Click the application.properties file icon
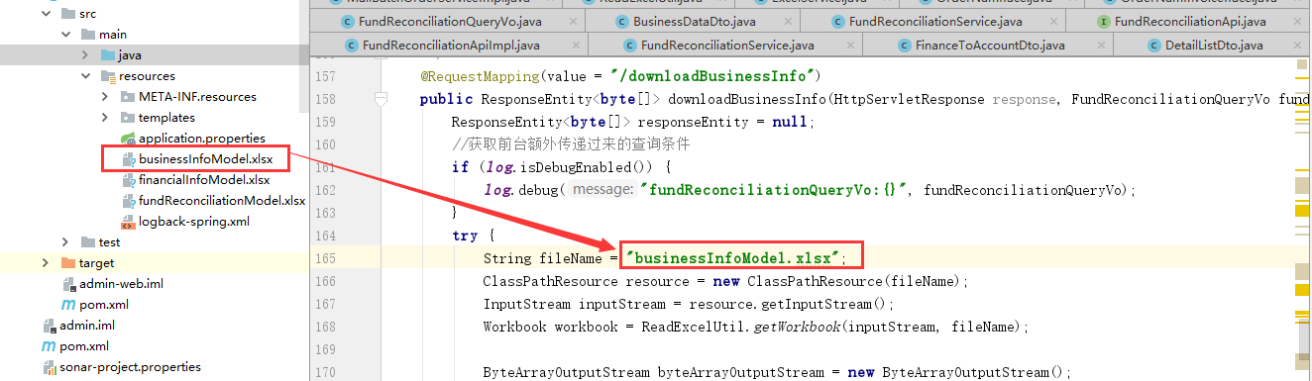 click(x=128, y=139)
